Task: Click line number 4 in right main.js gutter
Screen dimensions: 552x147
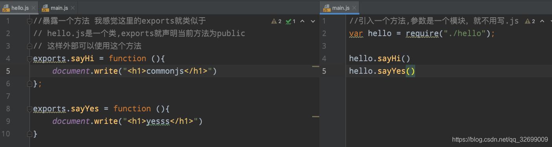Action: click(x=324, y=58)
